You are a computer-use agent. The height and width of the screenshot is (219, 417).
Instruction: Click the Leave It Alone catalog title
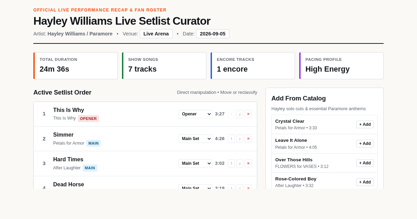point(291,140)
